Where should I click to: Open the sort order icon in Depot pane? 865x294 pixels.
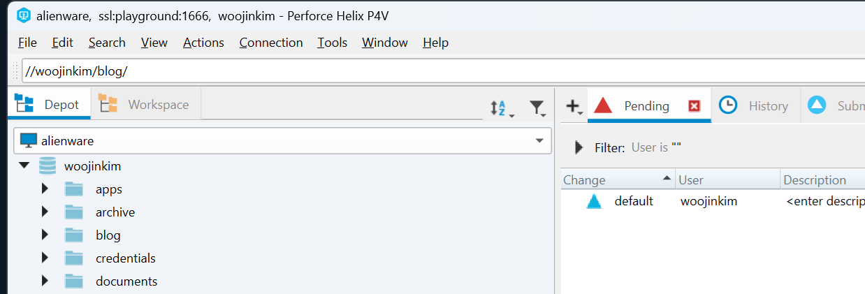pos(502,108)
